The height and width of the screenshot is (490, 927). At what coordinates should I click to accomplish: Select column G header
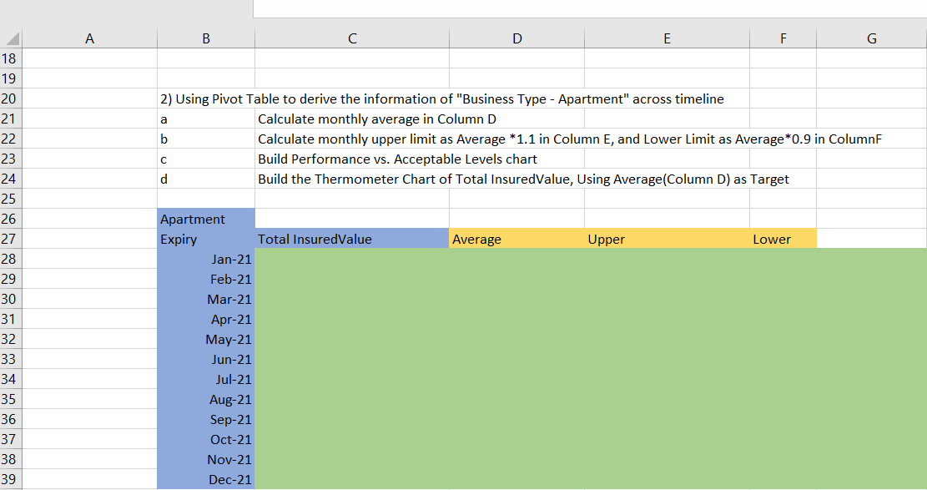[871, 38]
